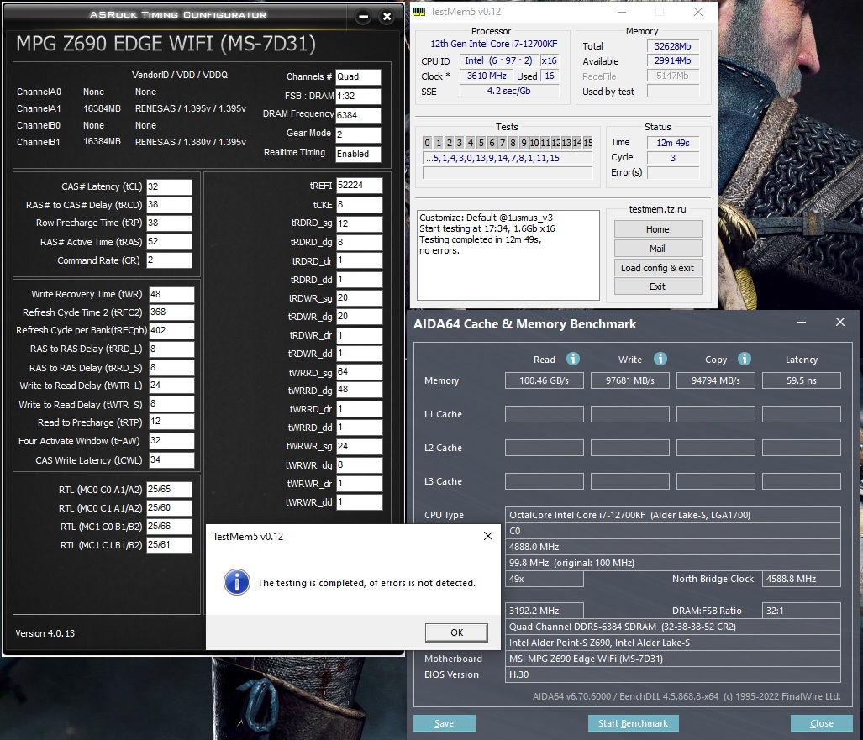
Task: Click RTL (MC1 C1 B1/B2) field 25/61
Action: coord(169,544)
